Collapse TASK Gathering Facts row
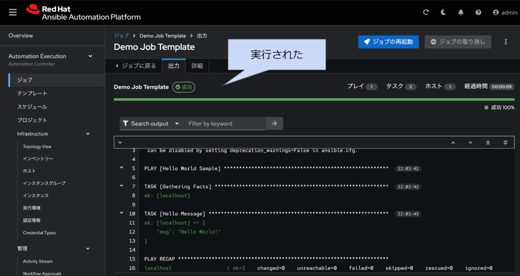This screenshot has width=520, height=276. click(x=121, y=186)
